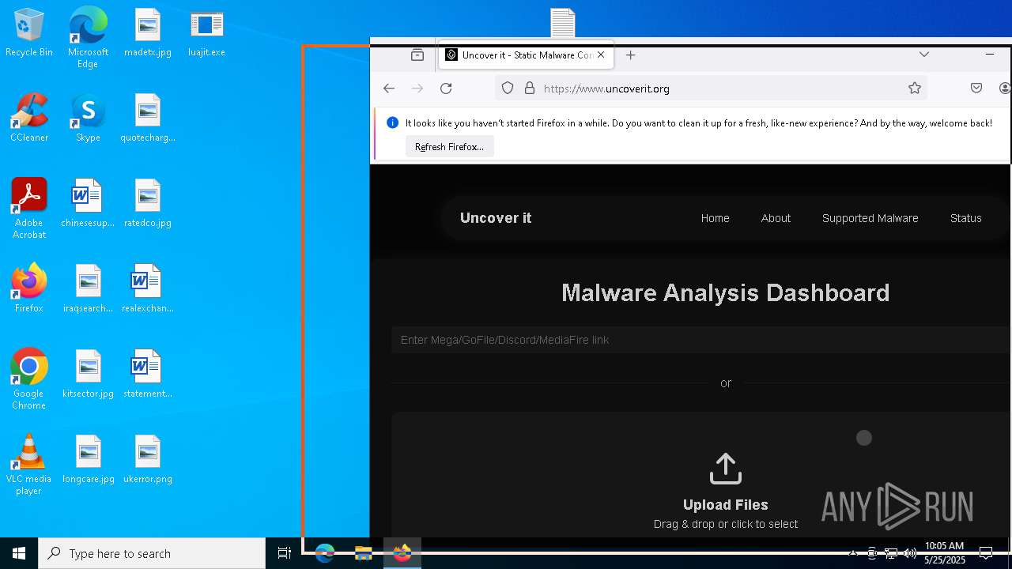Open the notification center icon

[986, 553]
